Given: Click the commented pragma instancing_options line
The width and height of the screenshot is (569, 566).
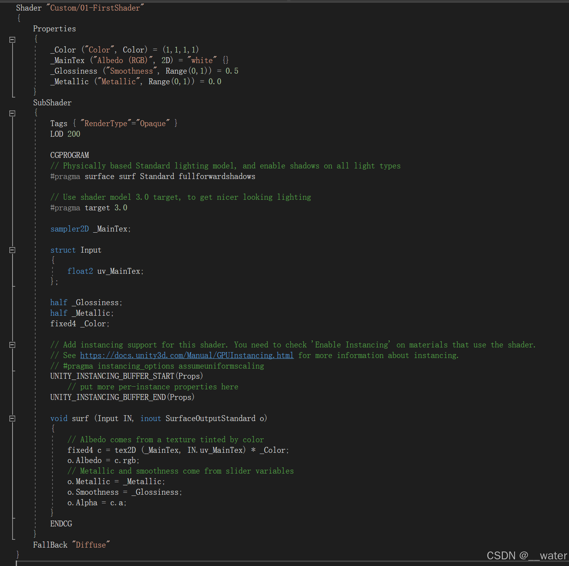Looking at the screenshot, I should [157, 366].
